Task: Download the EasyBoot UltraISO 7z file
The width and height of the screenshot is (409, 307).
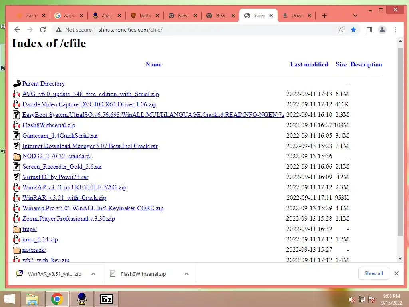Action: coord(153,115)
